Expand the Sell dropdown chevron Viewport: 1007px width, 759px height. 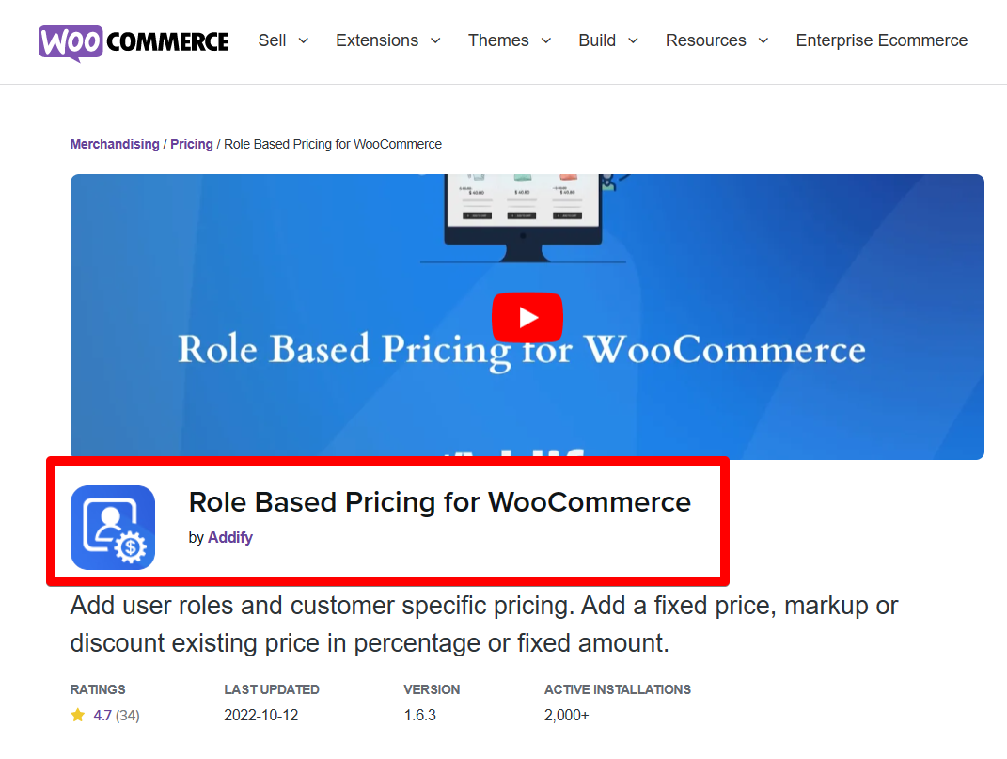[x=304, y=40]
